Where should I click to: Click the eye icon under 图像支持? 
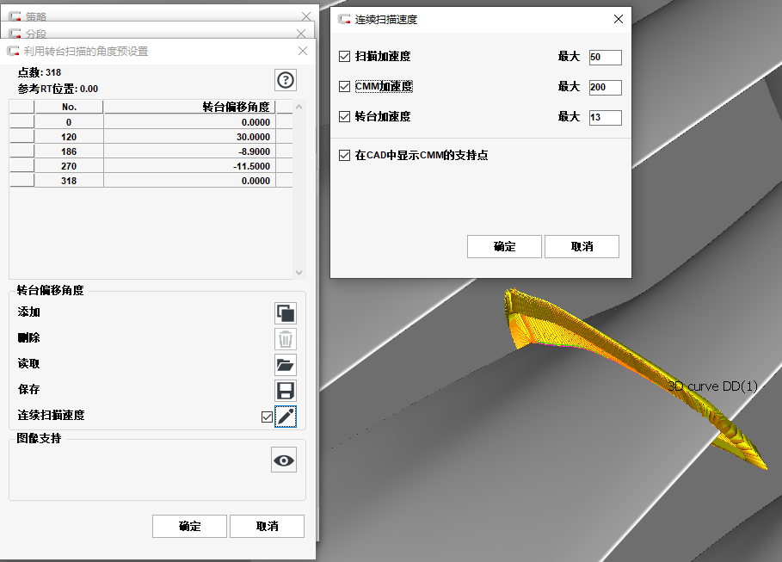pyautogui.click(x=284, y=460)
